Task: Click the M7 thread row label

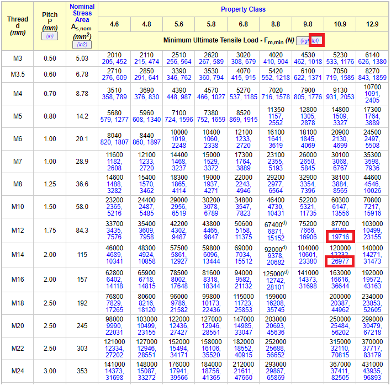Action: (x=18, y=162)
